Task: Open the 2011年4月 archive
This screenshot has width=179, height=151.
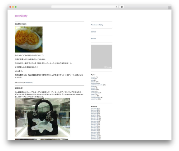Action: point(94,129)
